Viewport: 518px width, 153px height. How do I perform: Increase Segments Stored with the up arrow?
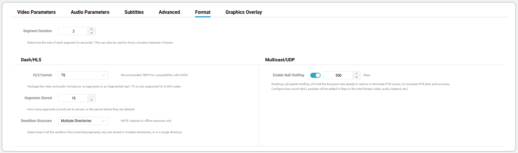coord(92,96)
